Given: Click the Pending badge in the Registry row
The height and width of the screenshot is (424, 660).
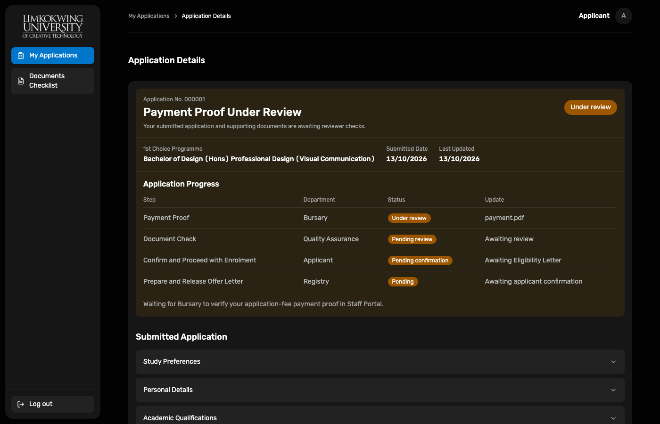Looking at the screenshot, I should pyautogui.click(x=403, y=282).
